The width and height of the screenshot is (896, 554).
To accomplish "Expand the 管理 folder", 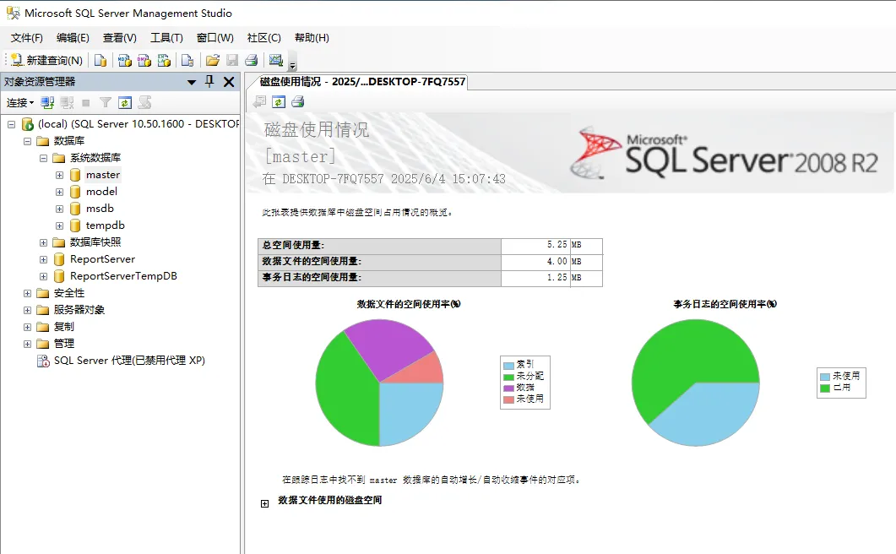I will click(x=27, y=344).
